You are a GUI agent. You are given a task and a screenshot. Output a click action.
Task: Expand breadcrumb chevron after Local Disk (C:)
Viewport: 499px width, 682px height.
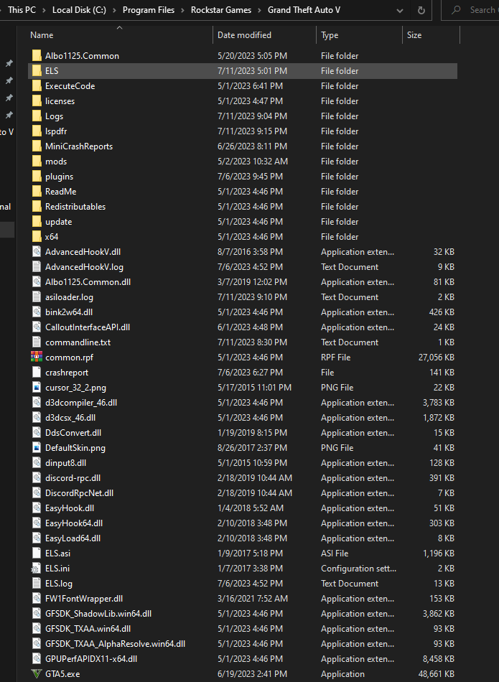(114, 10)
